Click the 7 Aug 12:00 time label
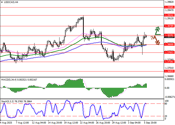The height and width of the screenshot is (125, 175). coord(22,123)
